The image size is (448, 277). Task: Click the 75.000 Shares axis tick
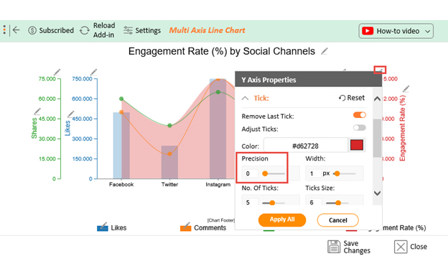pos(47,78)
